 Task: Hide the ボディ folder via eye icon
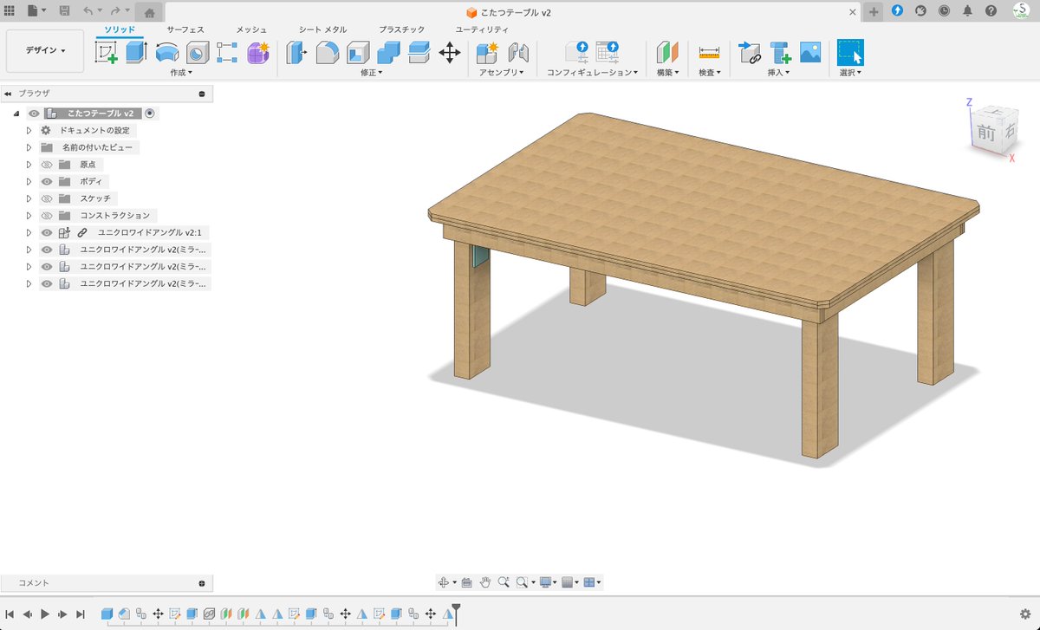tap(48, 182)
